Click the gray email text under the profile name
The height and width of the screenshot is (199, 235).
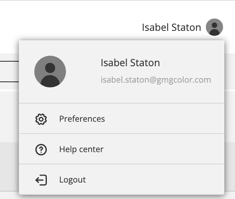156,80
